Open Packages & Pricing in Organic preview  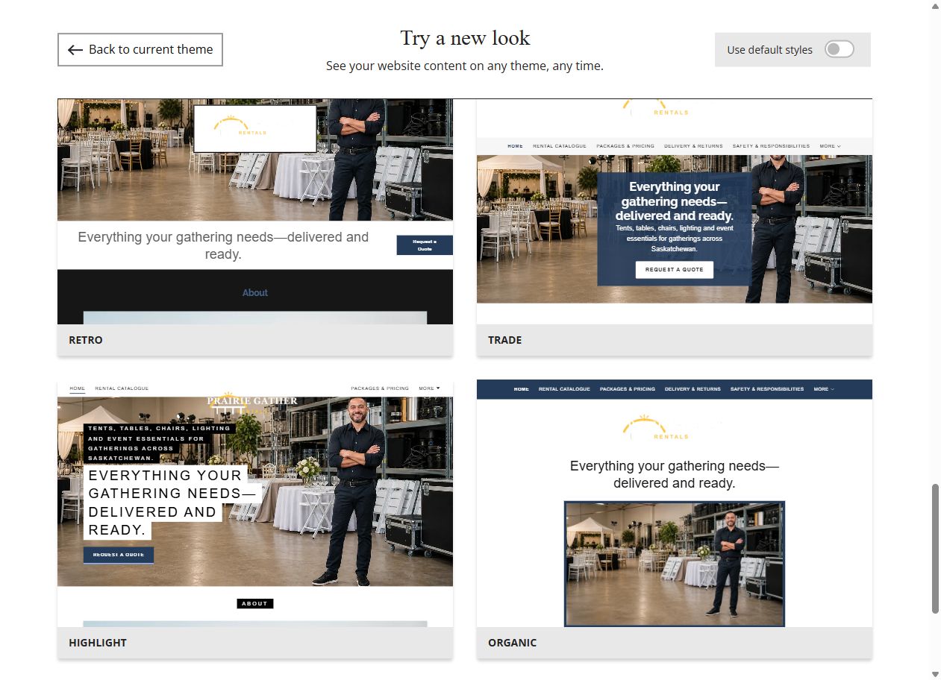[x=628, y=389]
